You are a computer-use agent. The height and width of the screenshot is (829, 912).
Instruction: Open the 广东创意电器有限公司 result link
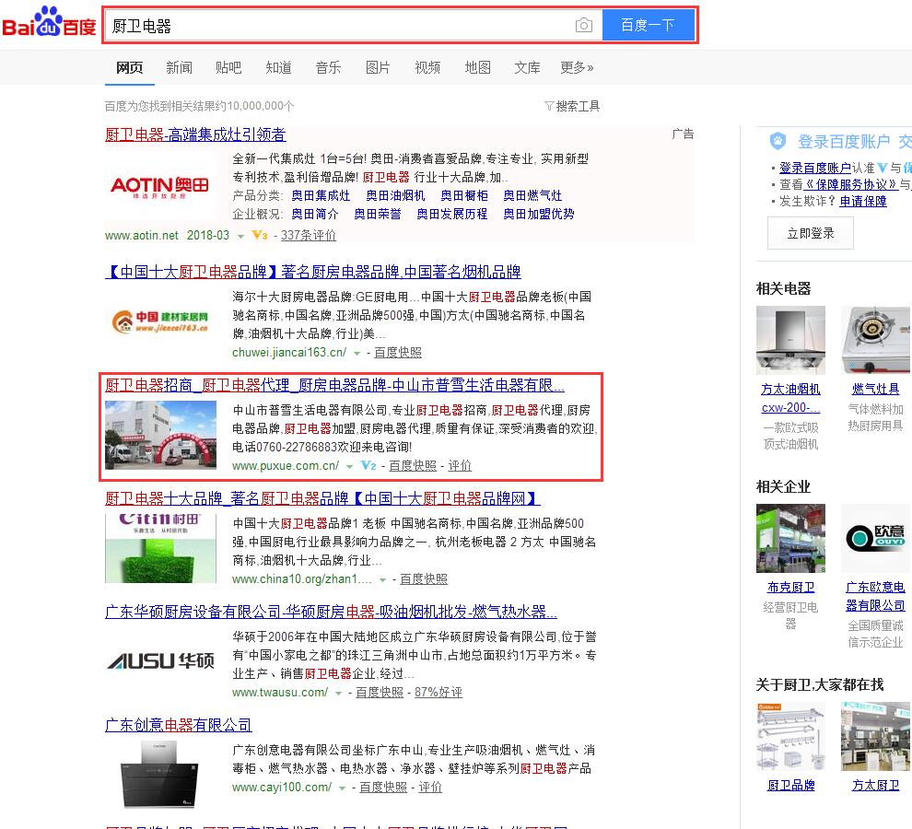179,725
